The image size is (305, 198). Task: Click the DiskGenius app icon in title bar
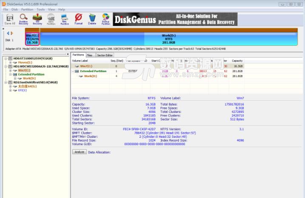[4, 4]
